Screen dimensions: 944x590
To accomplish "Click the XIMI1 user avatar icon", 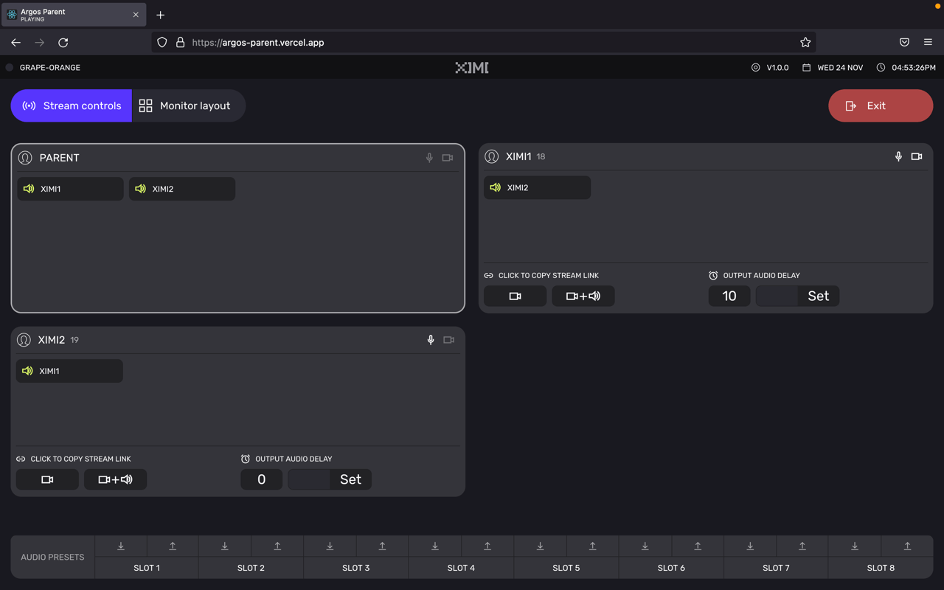I will coord(492,156).
